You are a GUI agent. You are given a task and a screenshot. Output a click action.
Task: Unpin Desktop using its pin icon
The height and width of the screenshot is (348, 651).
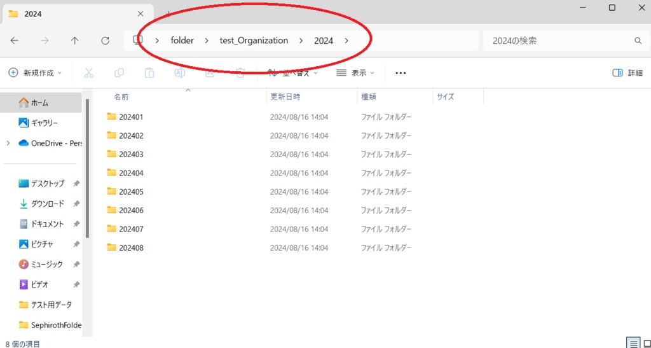point(76,184)
